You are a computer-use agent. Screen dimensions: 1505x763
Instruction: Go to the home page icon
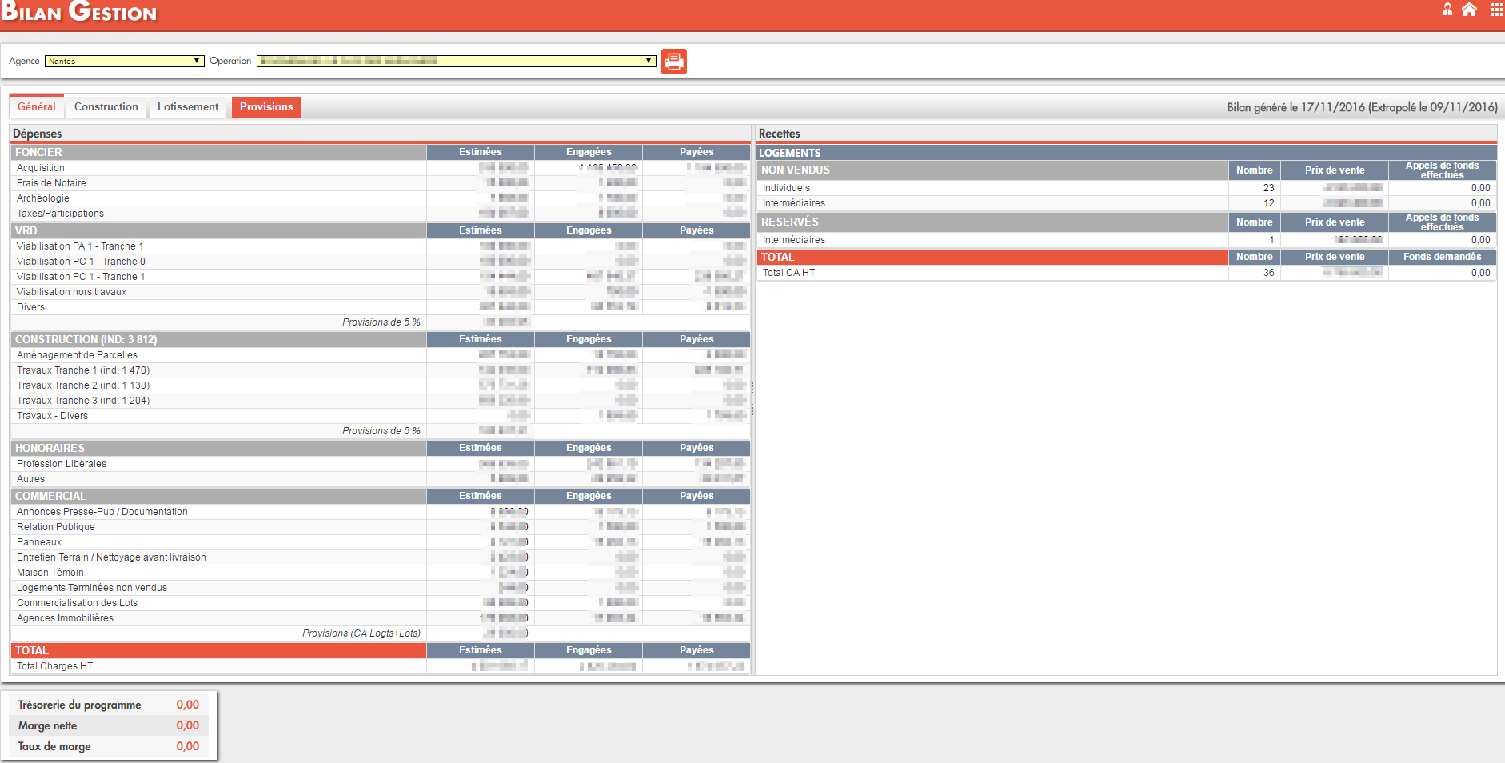tap(1469, 10)
